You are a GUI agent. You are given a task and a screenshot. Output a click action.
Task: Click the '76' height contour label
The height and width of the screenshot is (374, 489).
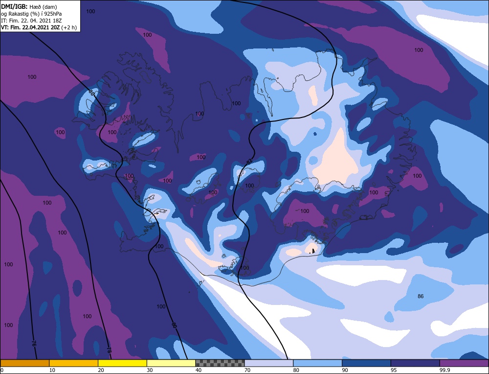click(34, 344)
